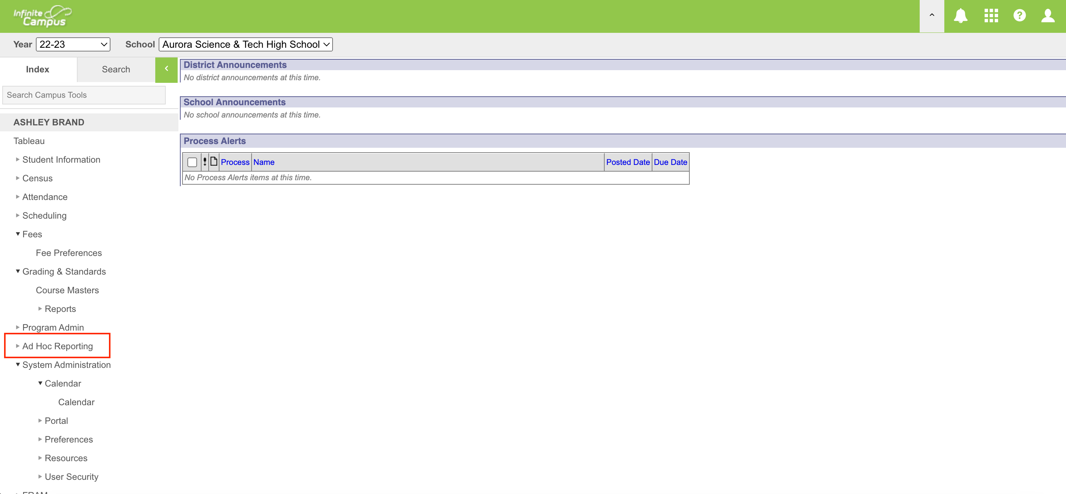Click the exclamation priority column icon
1066x494 pixels.
point(205,162)
